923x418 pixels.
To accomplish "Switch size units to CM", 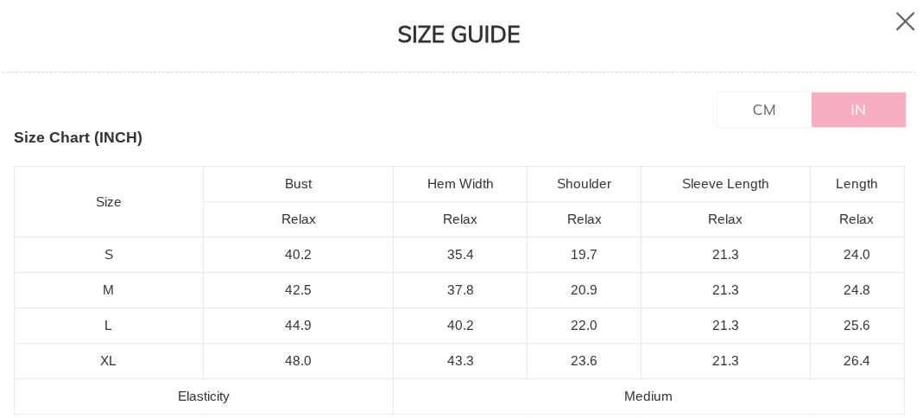I will (x=764, y=110).
